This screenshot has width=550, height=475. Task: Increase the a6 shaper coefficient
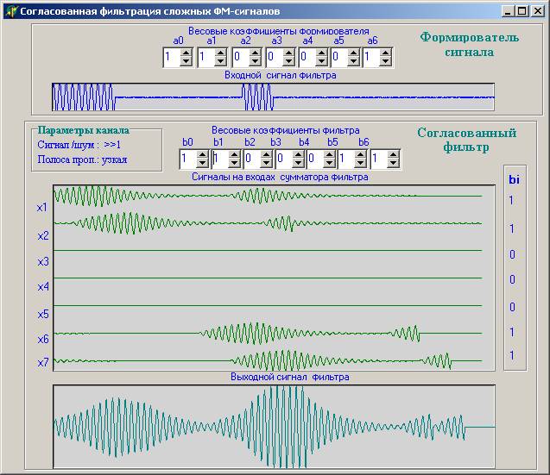point(385,53)
